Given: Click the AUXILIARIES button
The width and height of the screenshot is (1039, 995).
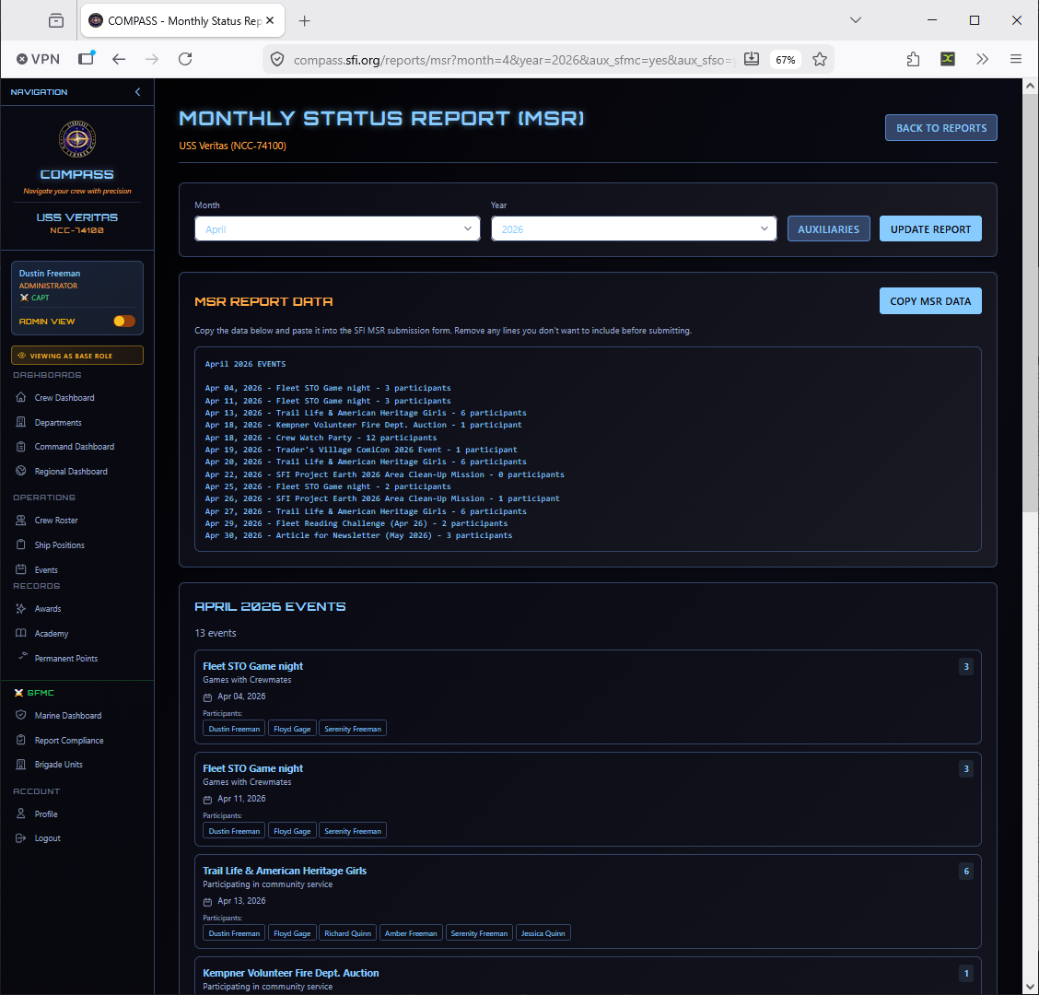Looking at the screenshot, I should [x=828, y=228].
